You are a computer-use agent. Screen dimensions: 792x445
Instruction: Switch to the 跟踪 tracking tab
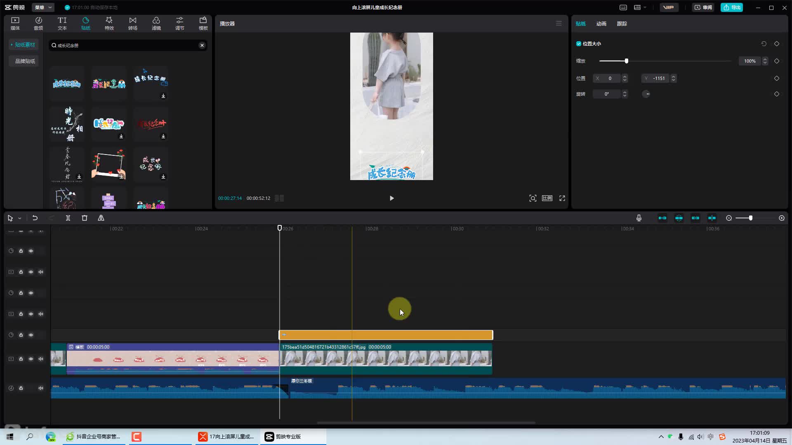[x=622, y=23]
